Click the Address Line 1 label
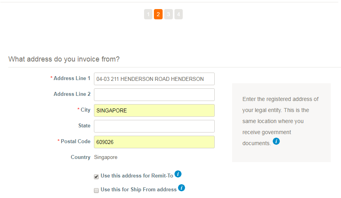 [72, 78]
